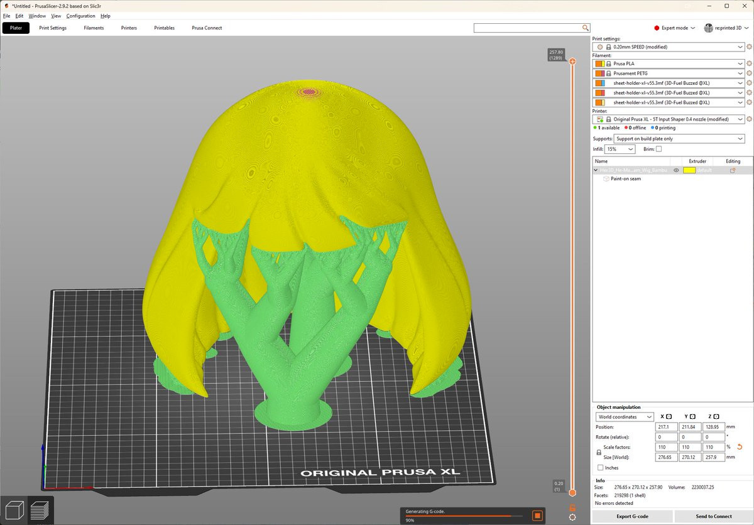Click the Scale factors Z field

coord(714,447)
